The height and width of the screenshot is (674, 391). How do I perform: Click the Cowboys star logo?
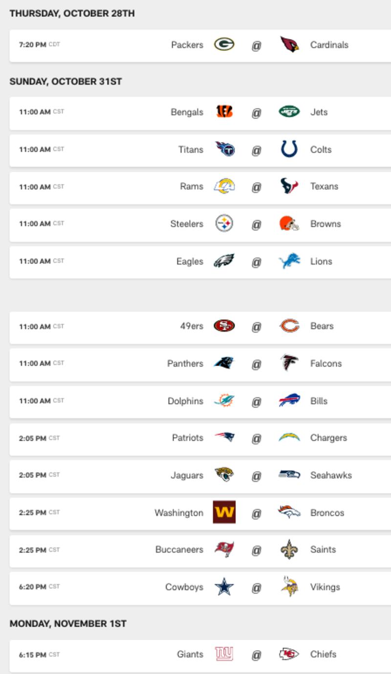point(224,587)
